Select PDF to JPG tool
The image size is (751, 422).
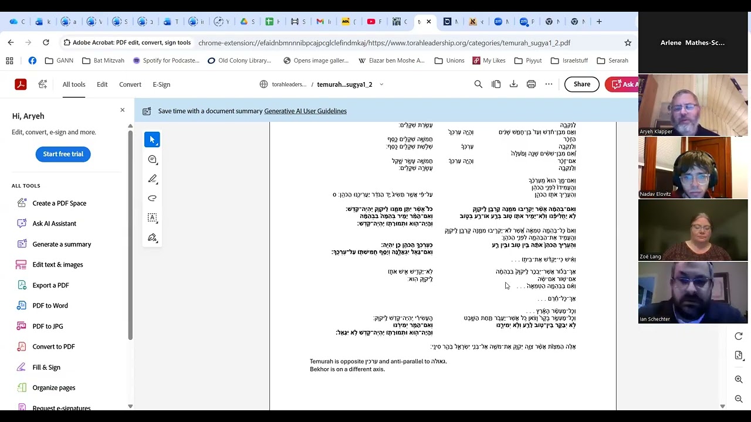coord(48,326)
